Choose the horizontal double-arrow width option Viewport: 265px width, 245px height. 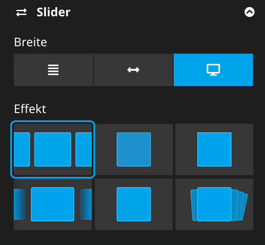pyautogui.click(x=133, y=70)
